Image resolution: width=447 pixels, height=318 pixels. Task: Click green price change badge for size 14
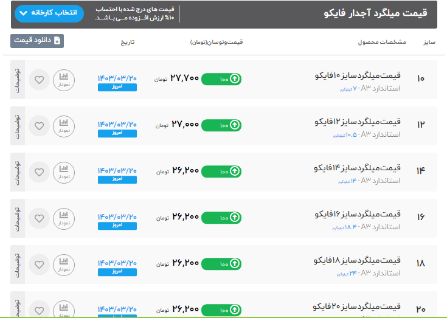(x=221, y=171)
